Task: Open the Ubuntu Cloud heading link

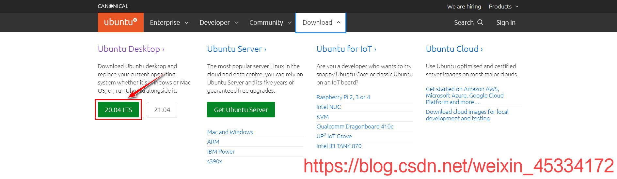Action: [454, 49]
